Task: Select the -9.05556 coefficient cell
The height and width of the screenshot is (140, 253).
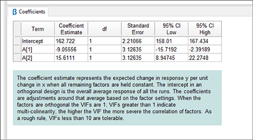Action: point(71,49)
